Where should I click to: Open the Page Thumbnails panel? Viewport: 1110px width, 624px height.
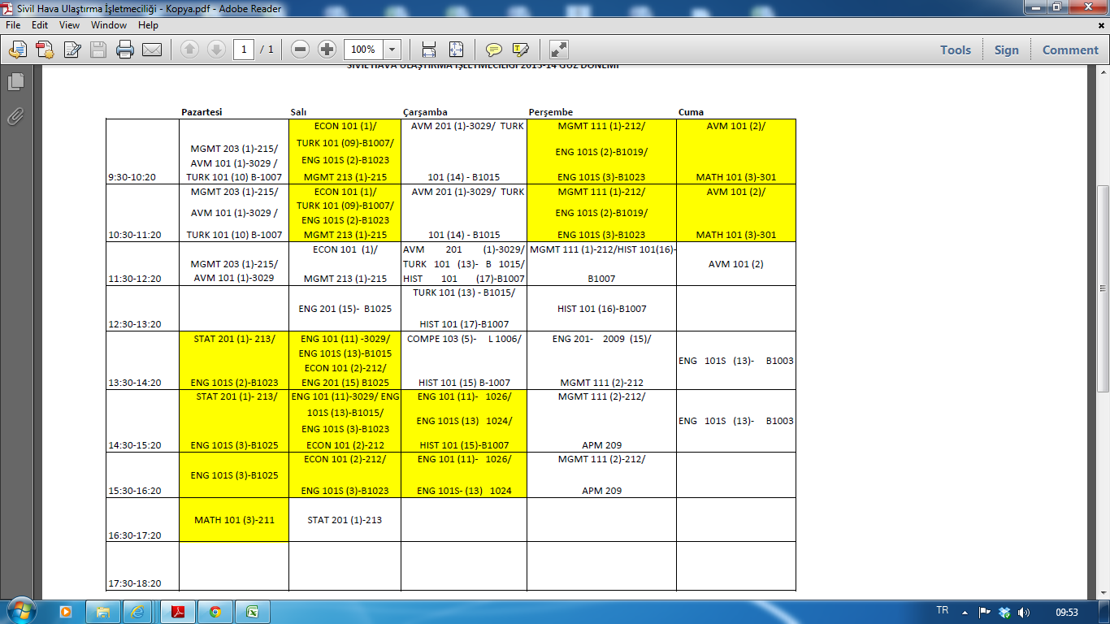[x=15, y=81]
